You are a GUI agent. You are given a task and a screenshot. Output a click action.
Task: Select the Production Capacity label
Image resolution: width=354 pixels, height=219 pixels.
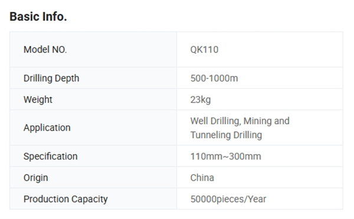pyautogui.click(x=65, y=199)
